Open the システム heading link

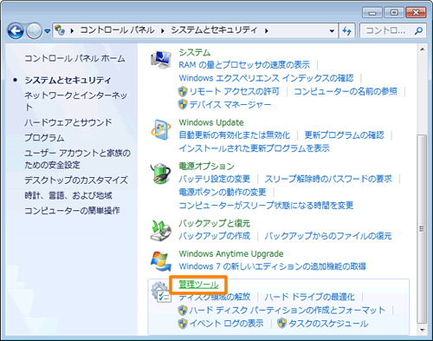(195, 52)
